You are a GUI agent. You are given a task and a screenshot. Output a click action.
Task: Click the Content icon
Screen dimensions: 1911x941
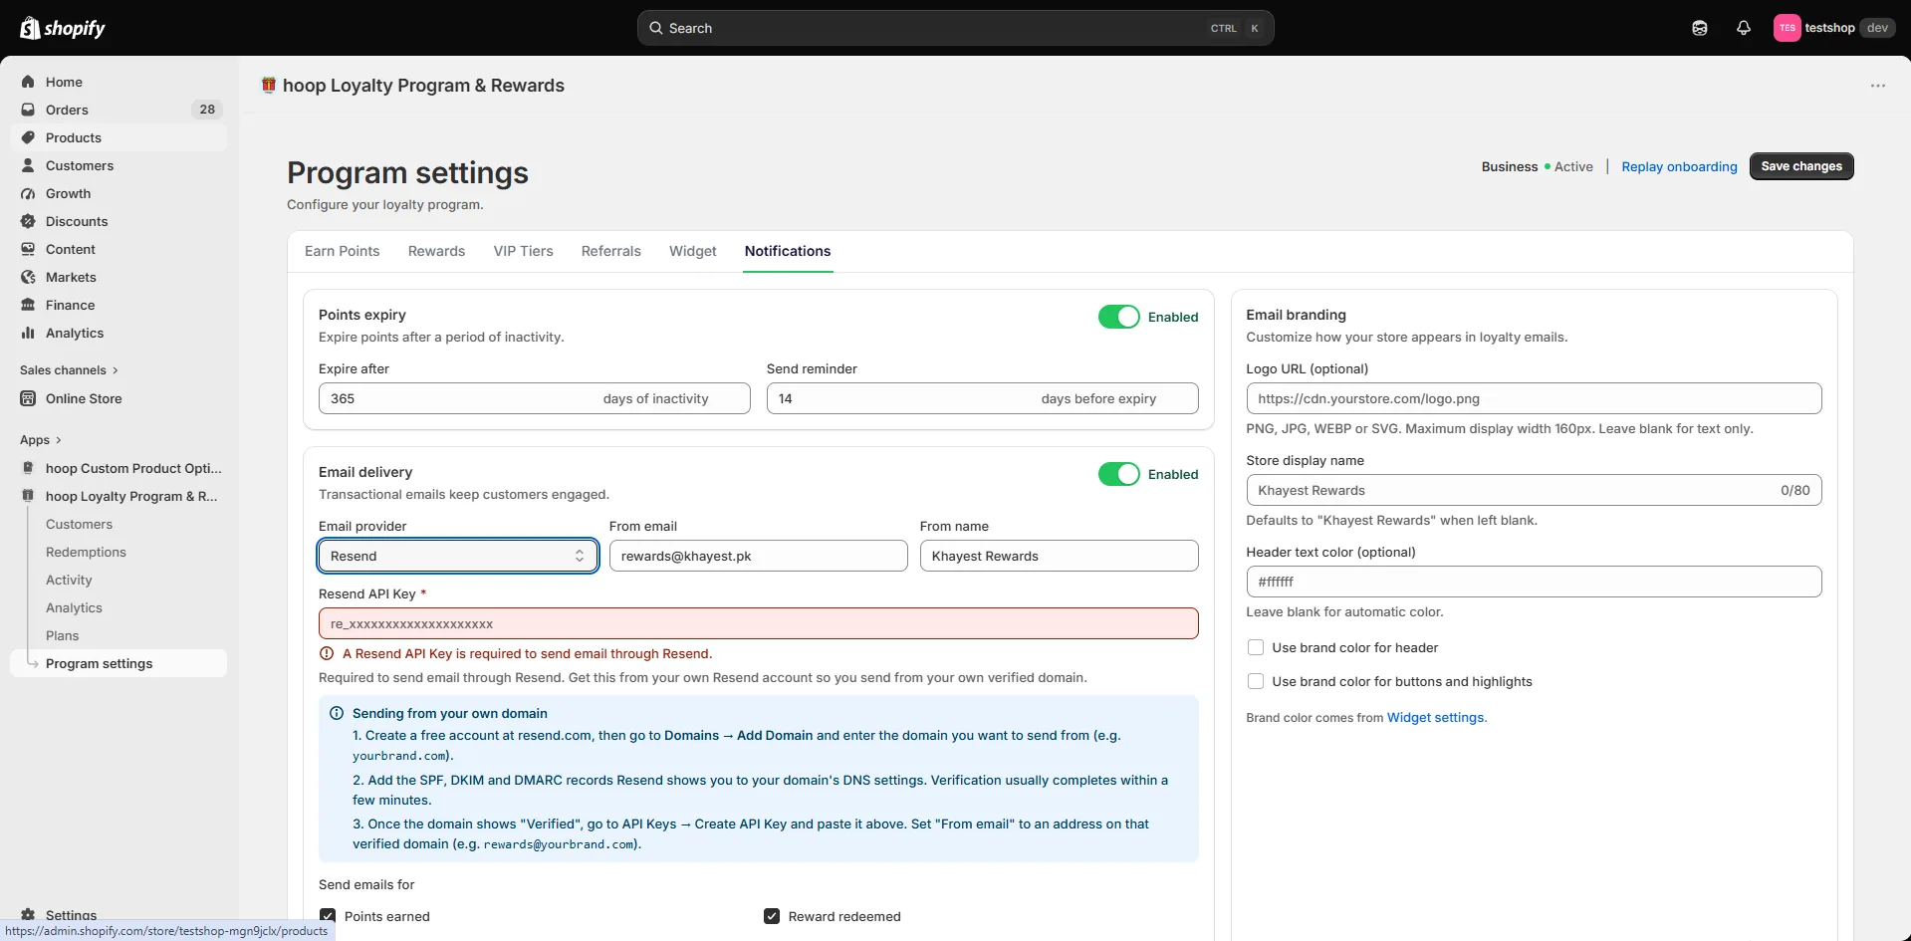click(x=28, y=249)
